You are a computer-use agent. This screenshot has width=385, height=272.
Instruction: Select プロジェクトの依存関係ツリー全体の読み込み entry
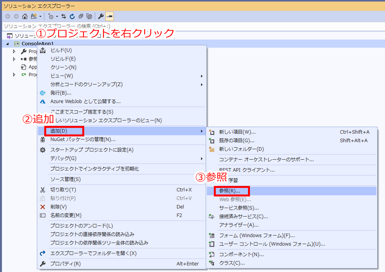(x=122, y=243)
